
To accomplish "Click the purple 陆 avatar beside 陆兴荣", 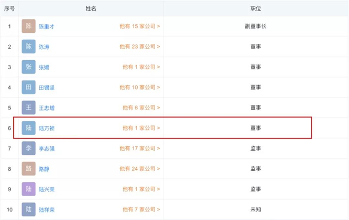I will (28, 189).
